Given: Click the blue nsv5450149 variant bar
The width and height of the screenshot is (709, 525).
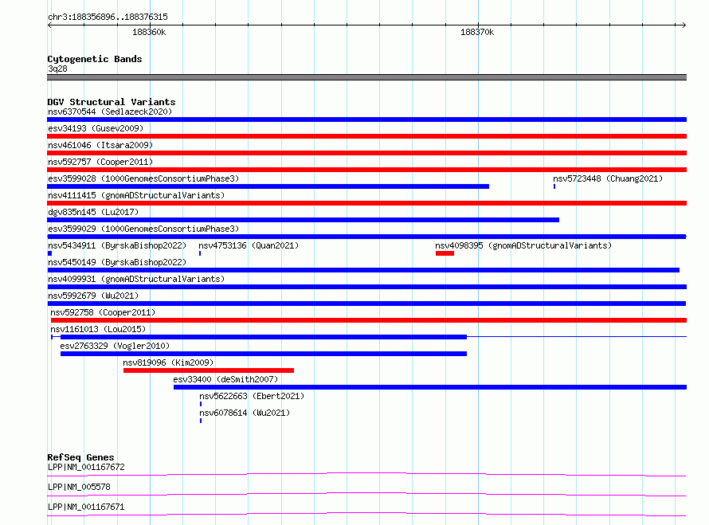Looking at the screenshot, I should click(x=363, y=270).
